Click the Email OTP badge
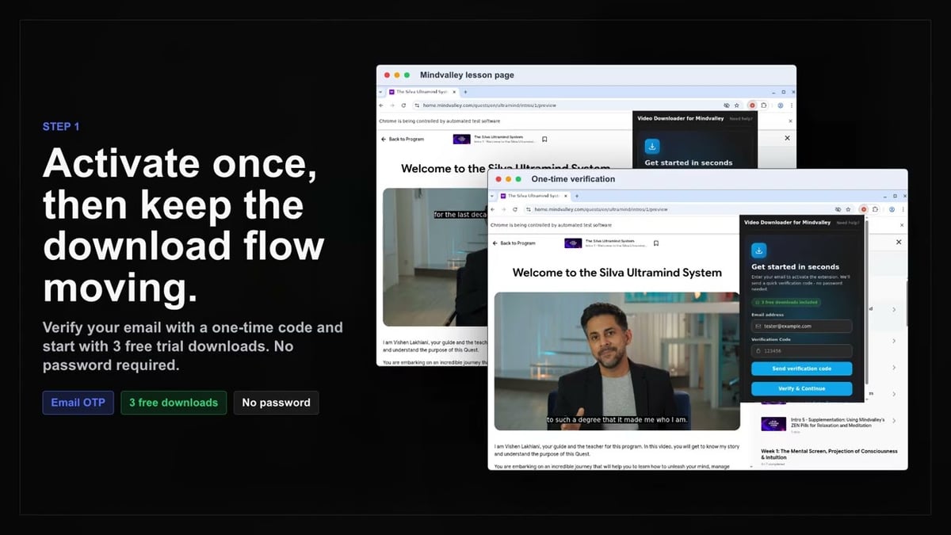Screen dimensions: 951x535 (78, 403)
